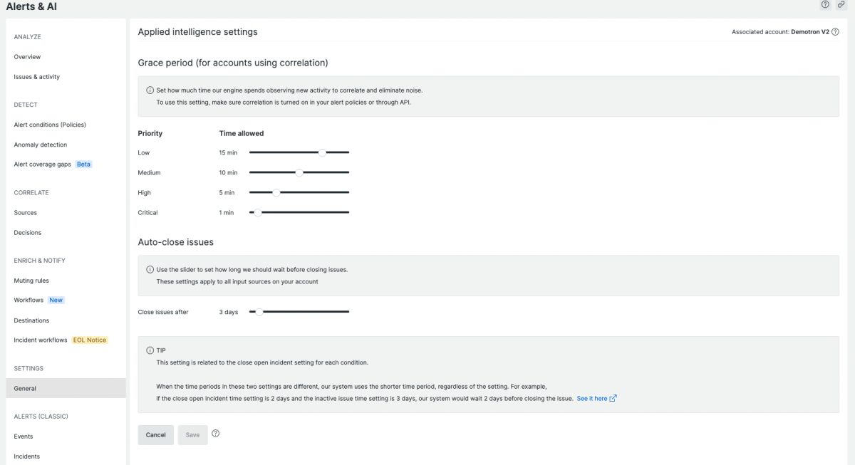Image resolution: width=855 pixels, height=465 pixels.
Task: Adjust the Low priority time slider
Action: coord(322,152)
